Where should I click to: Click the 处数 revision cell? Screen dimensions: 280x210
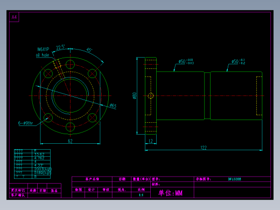click(x=33, y=191)
